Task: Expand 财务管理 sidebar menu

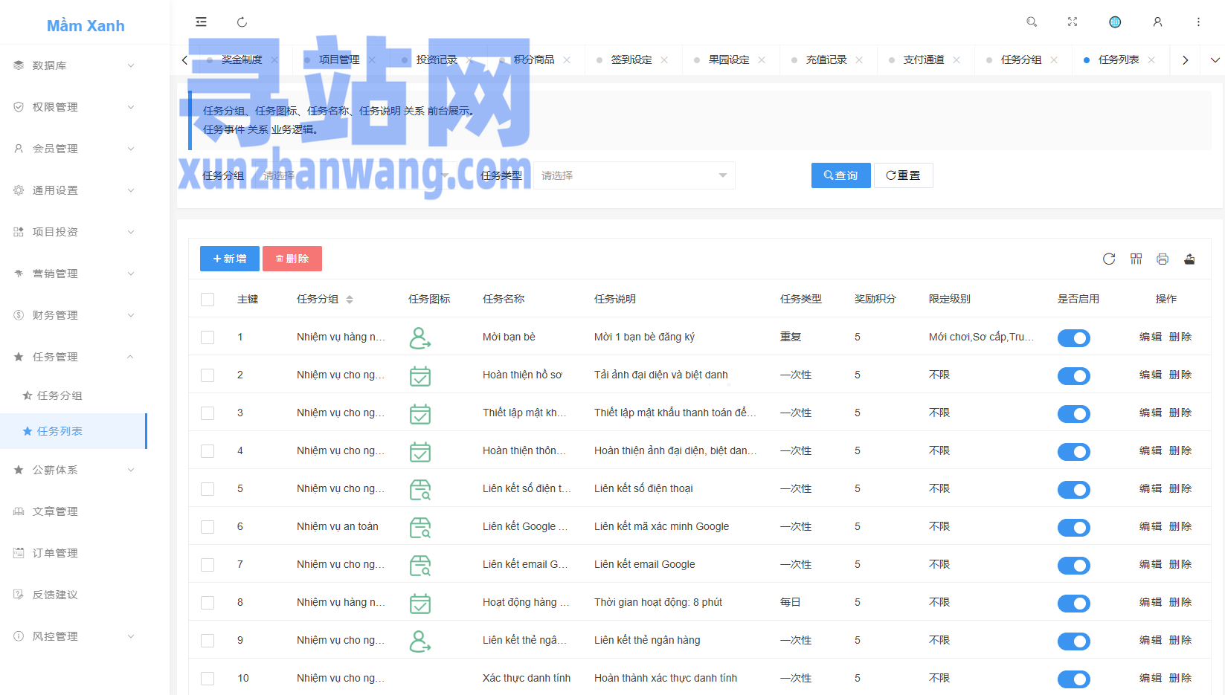Action: point(74,315)
